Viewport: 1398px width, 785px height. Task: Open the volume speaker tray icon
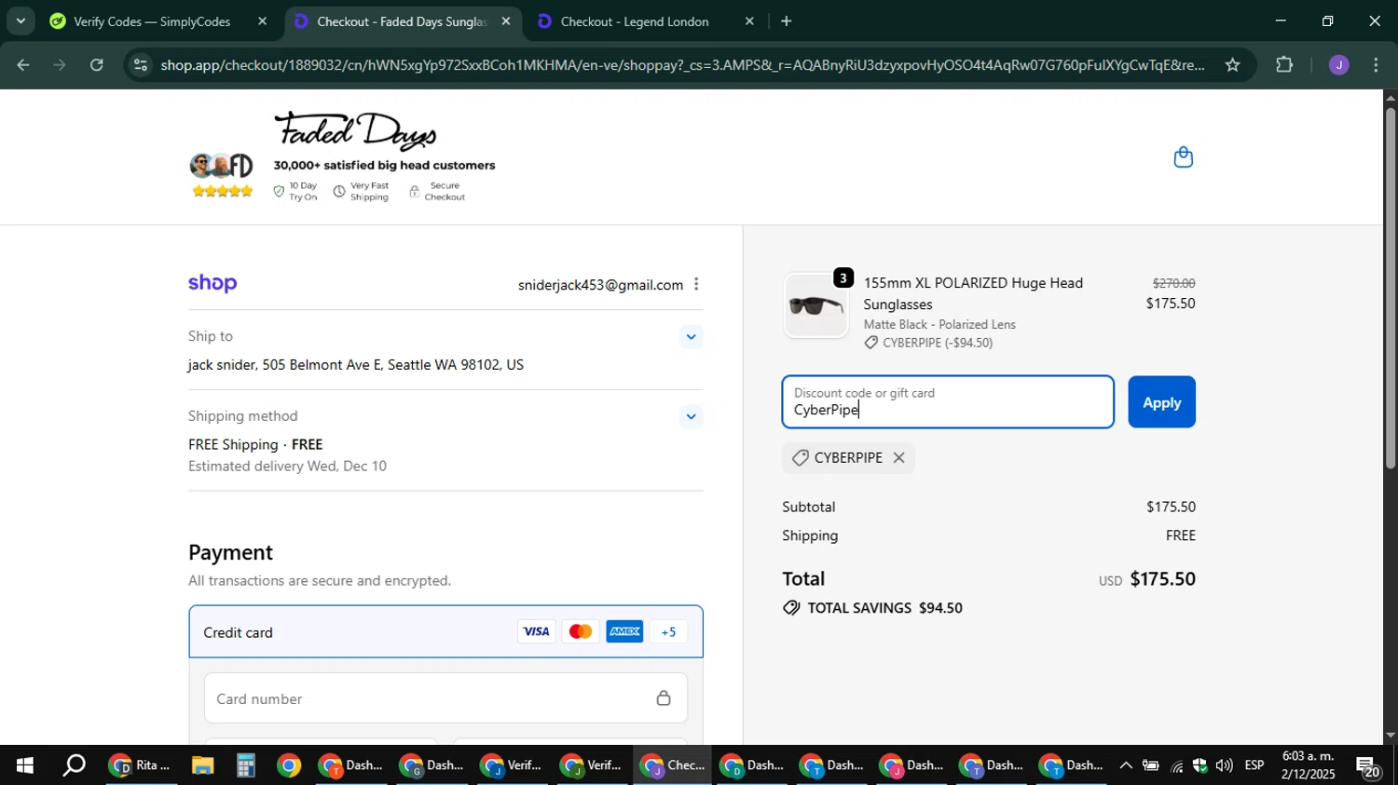1224,766
